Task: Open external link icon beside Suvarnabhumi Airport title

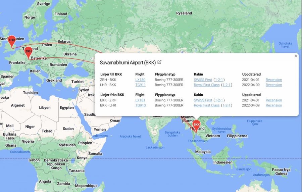Action: (x=159, y=62)
